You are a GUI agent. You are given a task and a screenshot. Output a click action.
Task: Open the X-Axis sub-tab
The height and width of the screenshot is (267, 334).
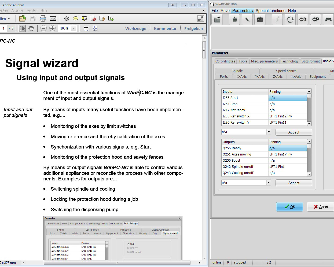pyautogui.click(x=241, y=76)
